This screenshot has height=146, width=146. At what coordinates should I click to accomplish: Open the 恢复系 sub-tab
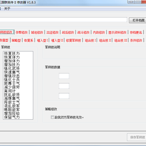pyautogui.click(x=28, y=40)
